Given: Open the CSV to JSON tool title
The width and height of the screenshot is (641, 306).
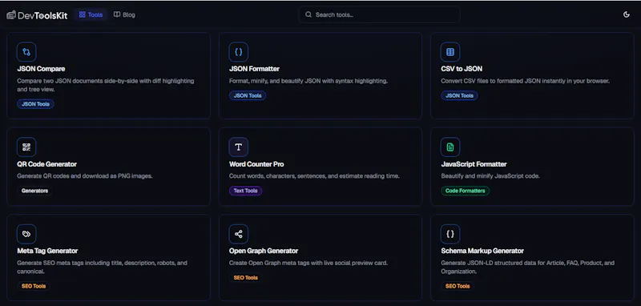Looking at the screenshot, I should (x=462, y=69).
